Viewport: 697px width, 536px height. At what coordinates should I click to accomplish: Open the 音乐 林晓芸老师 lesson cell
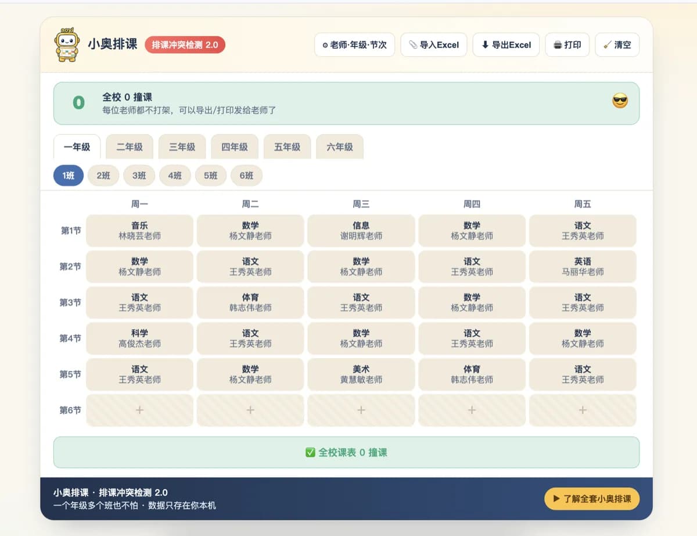[x=139, y=231]
